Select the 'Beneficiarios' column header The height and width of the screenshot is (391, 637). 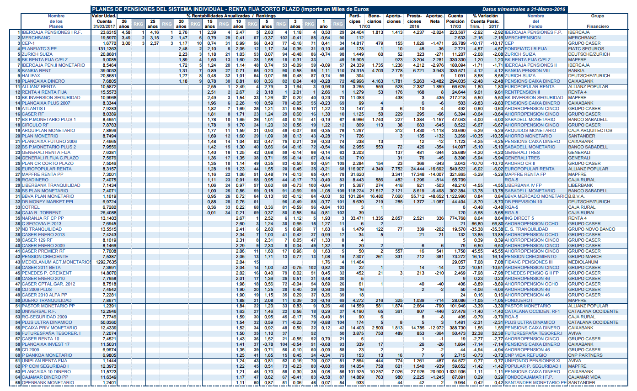pyautogui.click(x=374, y=19)
